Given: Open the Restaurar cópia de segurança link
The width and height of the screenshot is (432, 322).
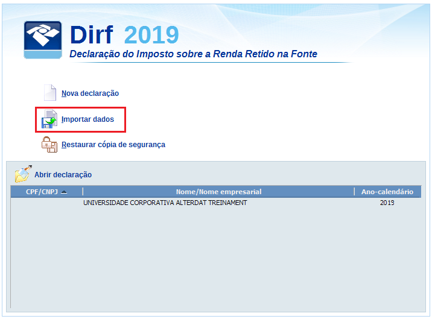Looking at the screenshot, I should click(113, 145).
